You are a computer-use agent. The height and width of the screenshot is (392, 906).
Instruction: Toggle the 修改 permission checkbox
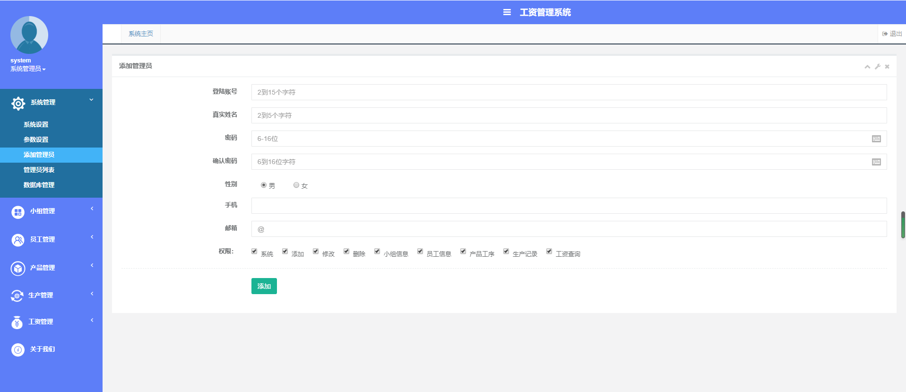pos(316,251)
